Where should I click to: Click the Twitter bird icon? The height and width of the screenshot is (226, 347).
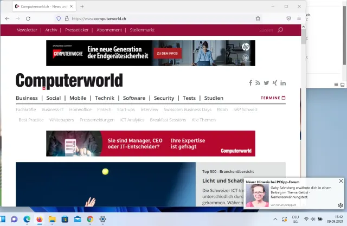266,83
